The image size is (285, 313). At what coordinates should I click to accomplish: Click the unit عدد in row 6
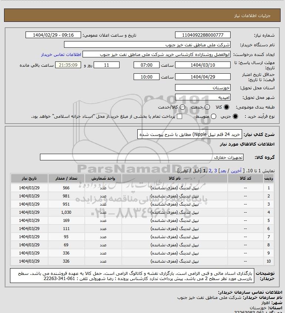tap(103, 229)
